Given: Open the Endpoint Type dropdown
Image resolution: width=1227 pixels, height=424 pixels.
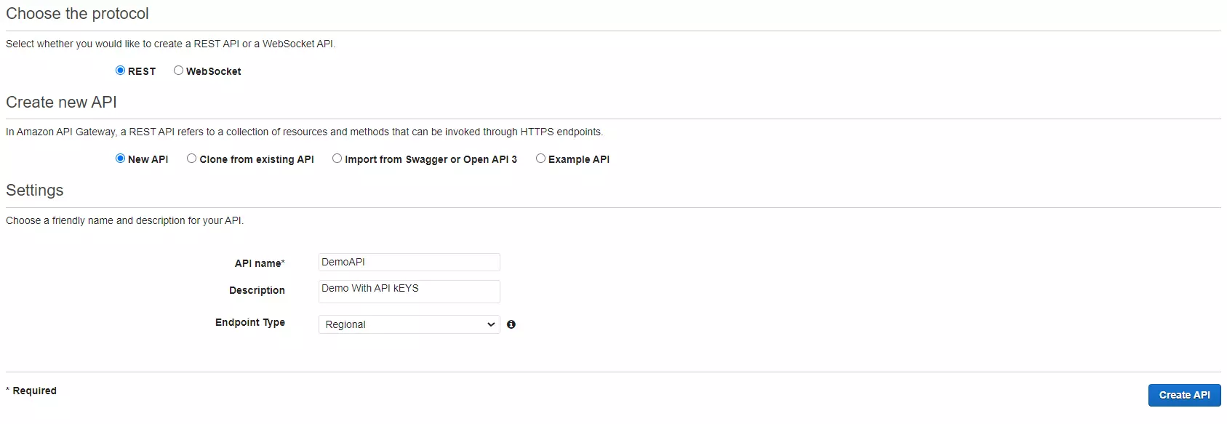Looking at the screenshot, I should pos(409,324).
